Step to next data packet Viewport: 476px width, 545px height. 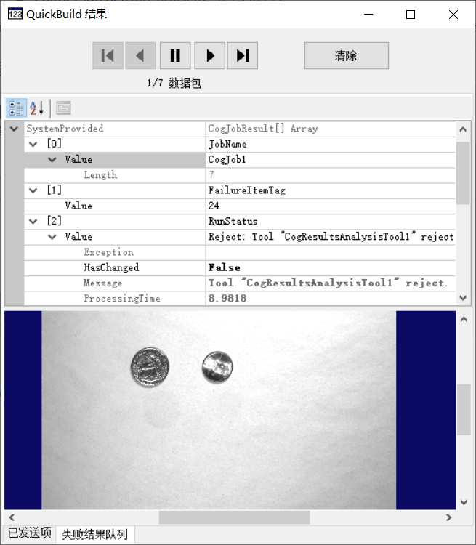tap(210, 56)
